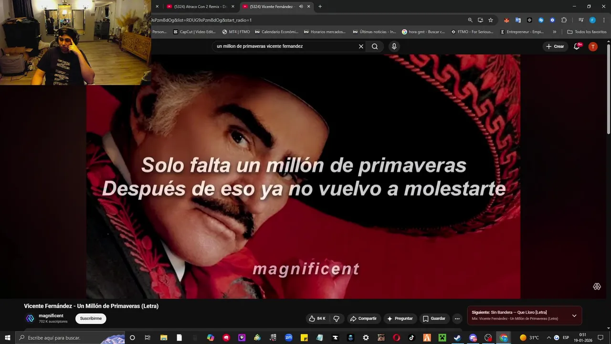The width and height of the screenshot is (611, 344).
Task: Open Chrome media controls icon
Action: tap(581, 20)
